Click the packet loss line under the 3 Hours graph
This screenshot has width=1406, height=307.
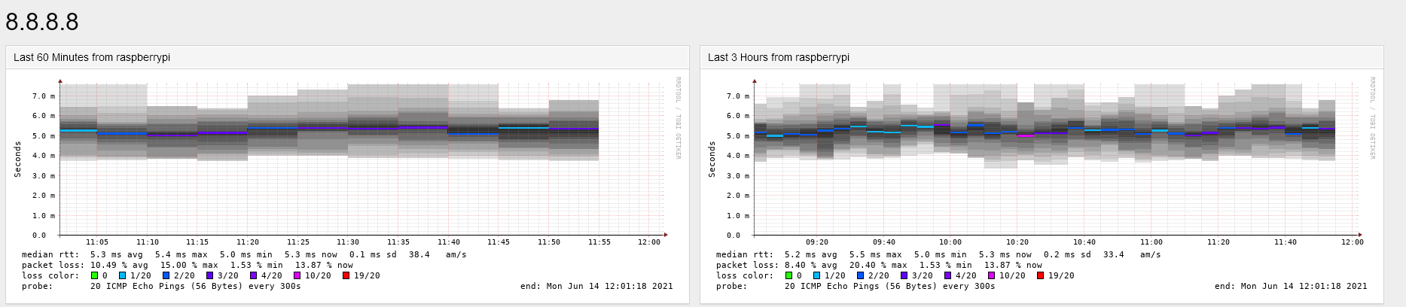click(x=879, y=265)
